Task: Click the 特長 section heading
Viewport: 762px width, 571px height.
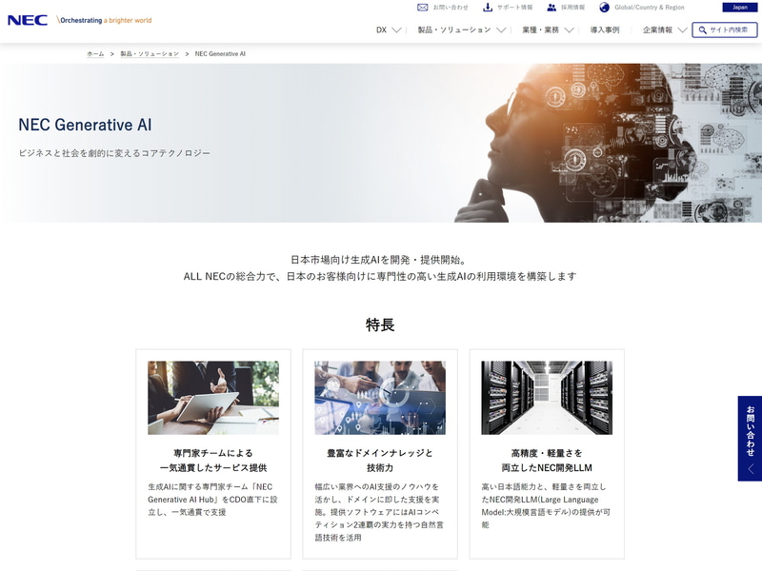Action: point(380,325)
